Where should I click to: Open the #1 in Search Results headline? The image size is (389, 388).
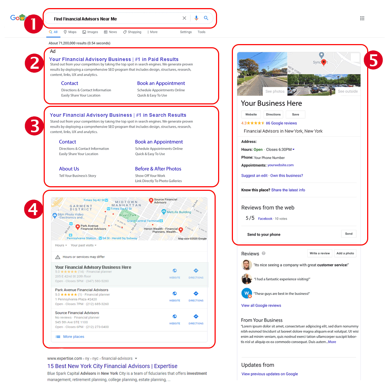coord(118,115)
